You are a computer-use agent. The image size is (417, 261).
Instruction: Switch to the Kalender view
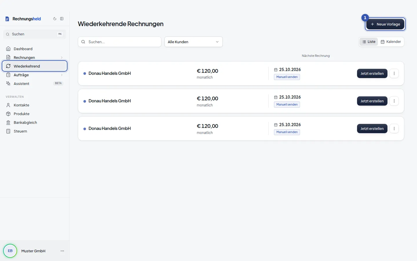391,42
